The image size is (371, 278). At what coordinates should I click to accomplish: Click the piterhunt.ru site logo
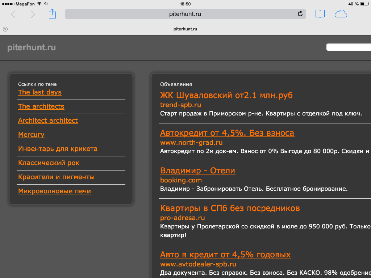(32, 48)
